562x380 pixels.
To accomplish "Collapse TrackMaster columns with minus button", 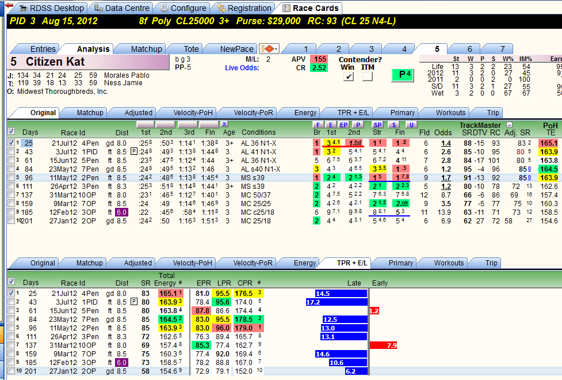I will point(509,125).
